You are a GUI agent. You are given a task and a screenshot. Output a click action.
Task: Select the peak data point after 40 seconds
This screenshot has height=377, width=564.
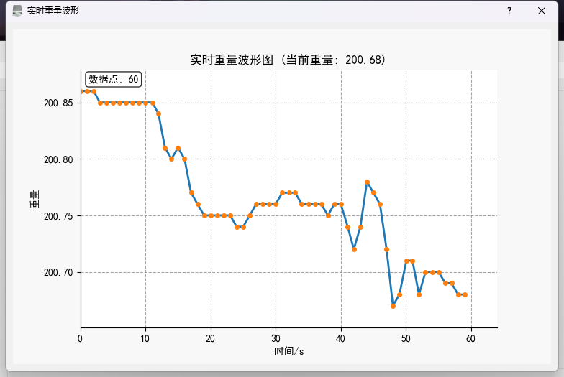point(367,182)
